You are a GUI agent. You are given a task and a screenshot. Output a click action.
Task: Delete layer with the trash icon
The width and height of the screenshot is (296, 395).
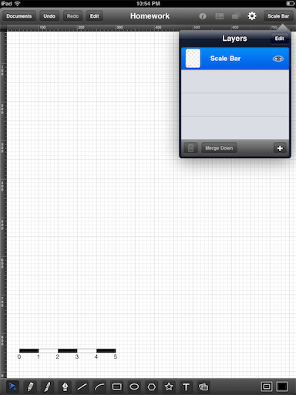(x=190, y=148)
